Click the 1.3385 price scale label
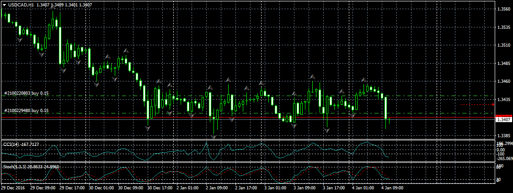513x193 pixels. [503, 136]
